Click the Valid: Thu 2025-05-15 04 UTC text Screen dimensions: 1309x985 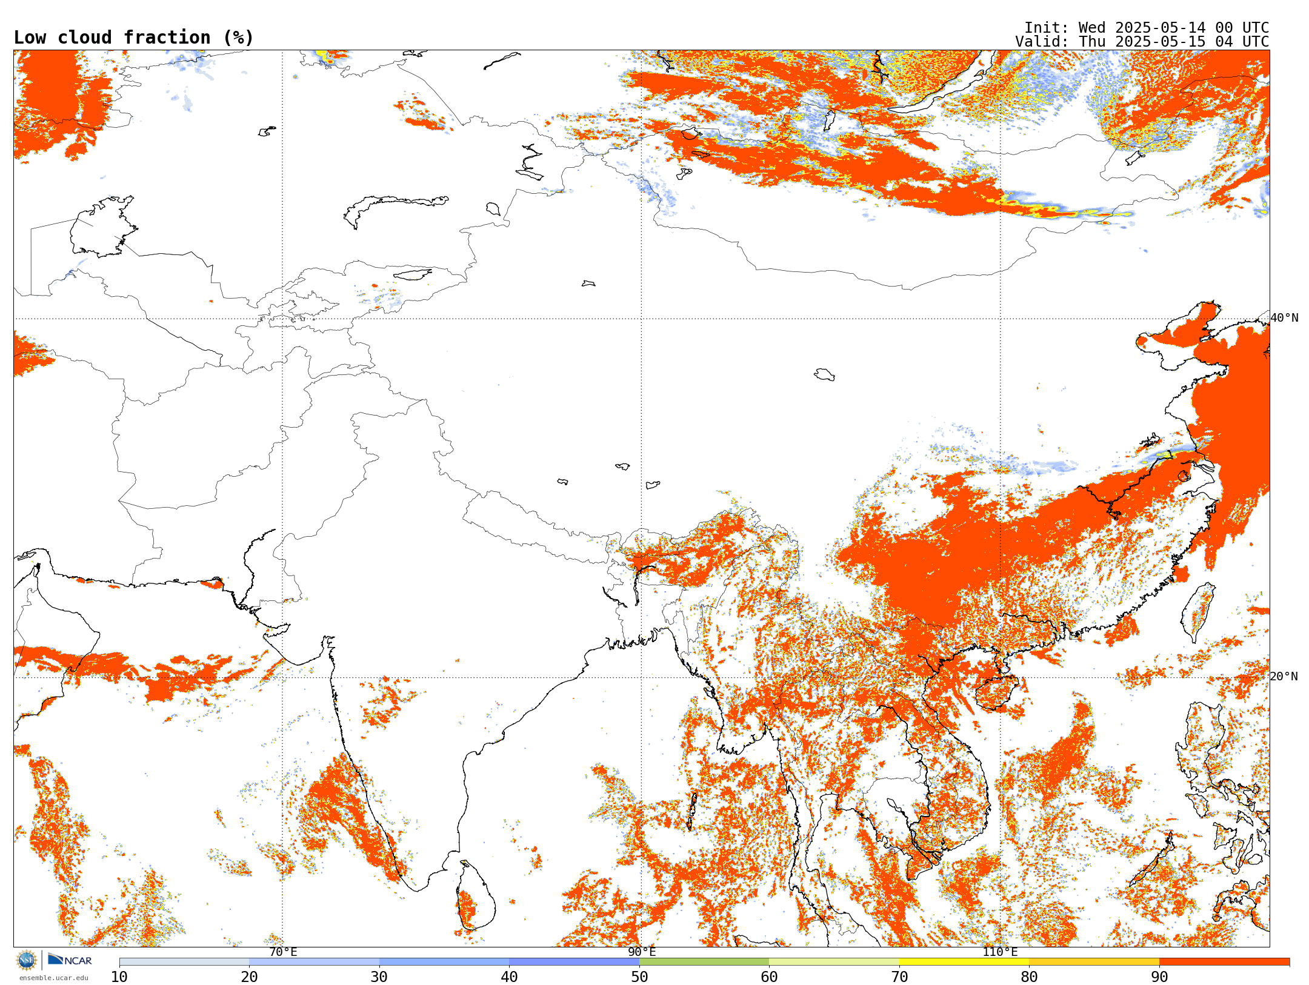click(x=1142, y=42)
